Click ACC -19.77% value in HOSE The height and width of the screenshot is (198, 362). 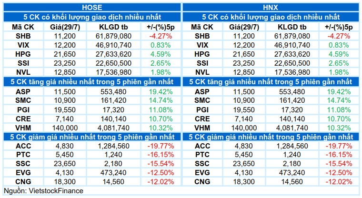click(x=161, y=146)
